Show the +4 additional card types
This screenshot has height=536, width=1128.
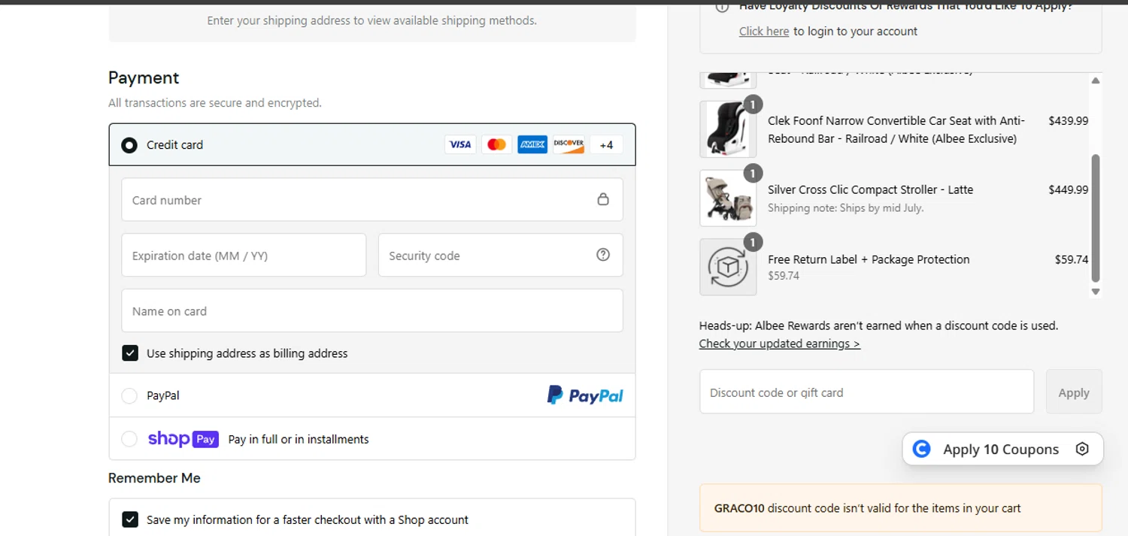606,144
